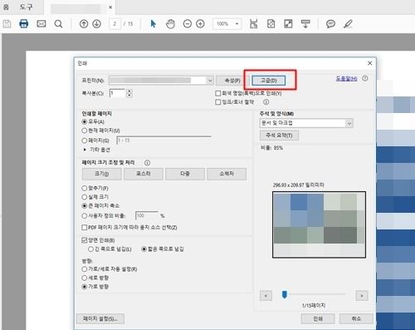Click the fit page icon
Viewport: 415px width, 330px height.
tap(271, 24)
